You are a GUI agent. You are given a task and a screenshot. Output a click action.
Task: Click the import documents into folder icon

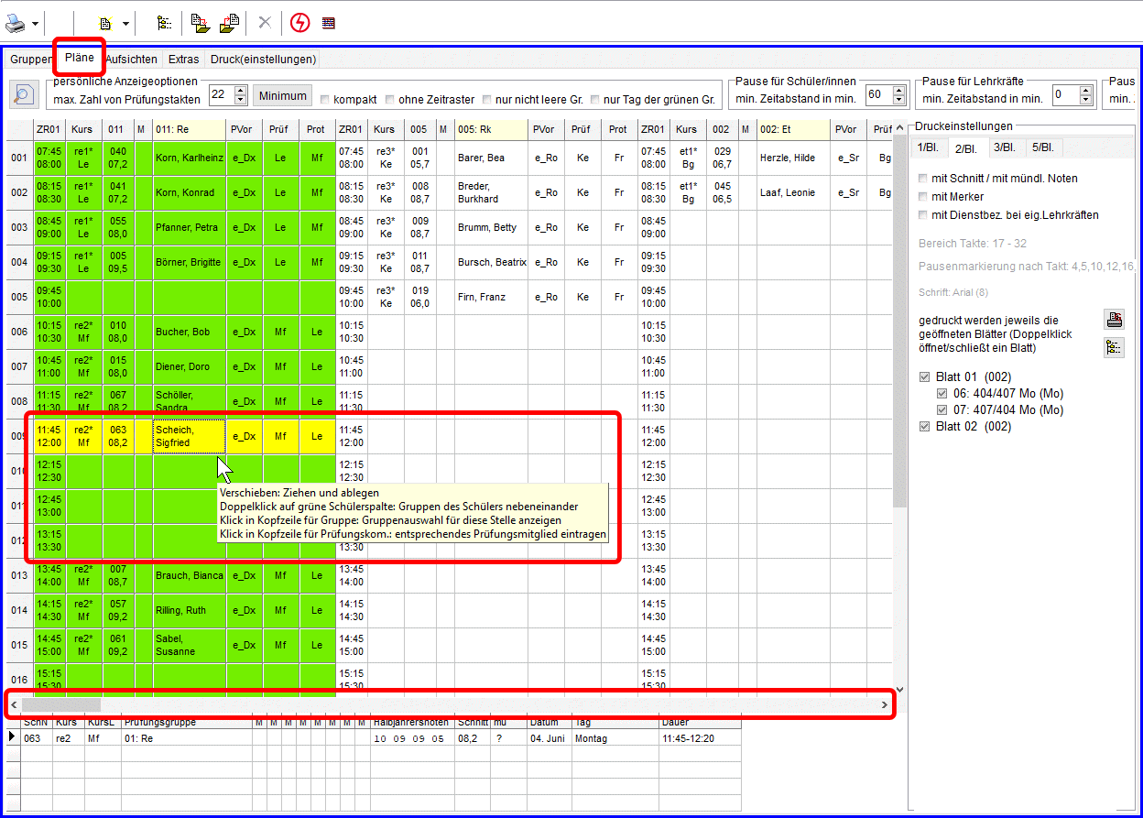(x=201, y=23)
